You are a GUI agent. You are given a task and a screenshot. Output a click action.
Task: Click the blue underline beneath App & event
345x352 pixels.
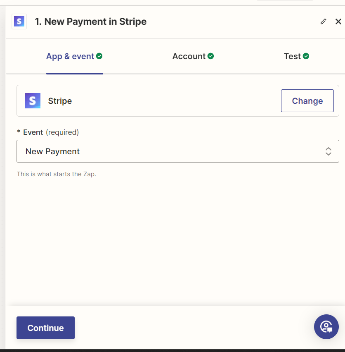coord(75,74)
